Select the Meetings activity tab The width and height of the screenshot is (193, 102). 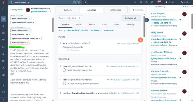[131, 25]
